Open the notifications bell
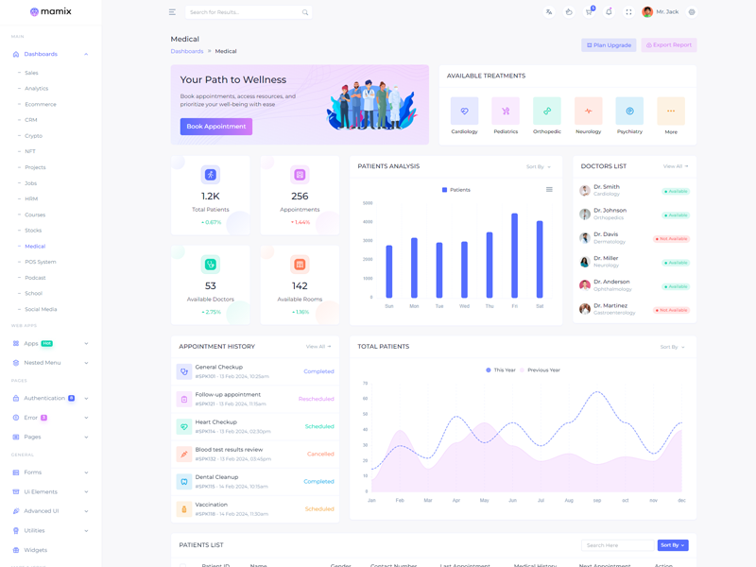This screenshot has width=756, height=567. [x=609, y=12]
